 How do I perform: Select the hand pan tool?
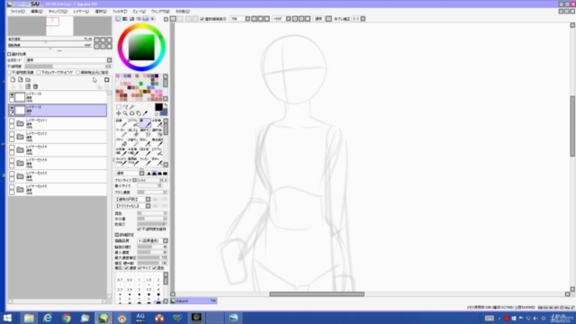[139, 113]
